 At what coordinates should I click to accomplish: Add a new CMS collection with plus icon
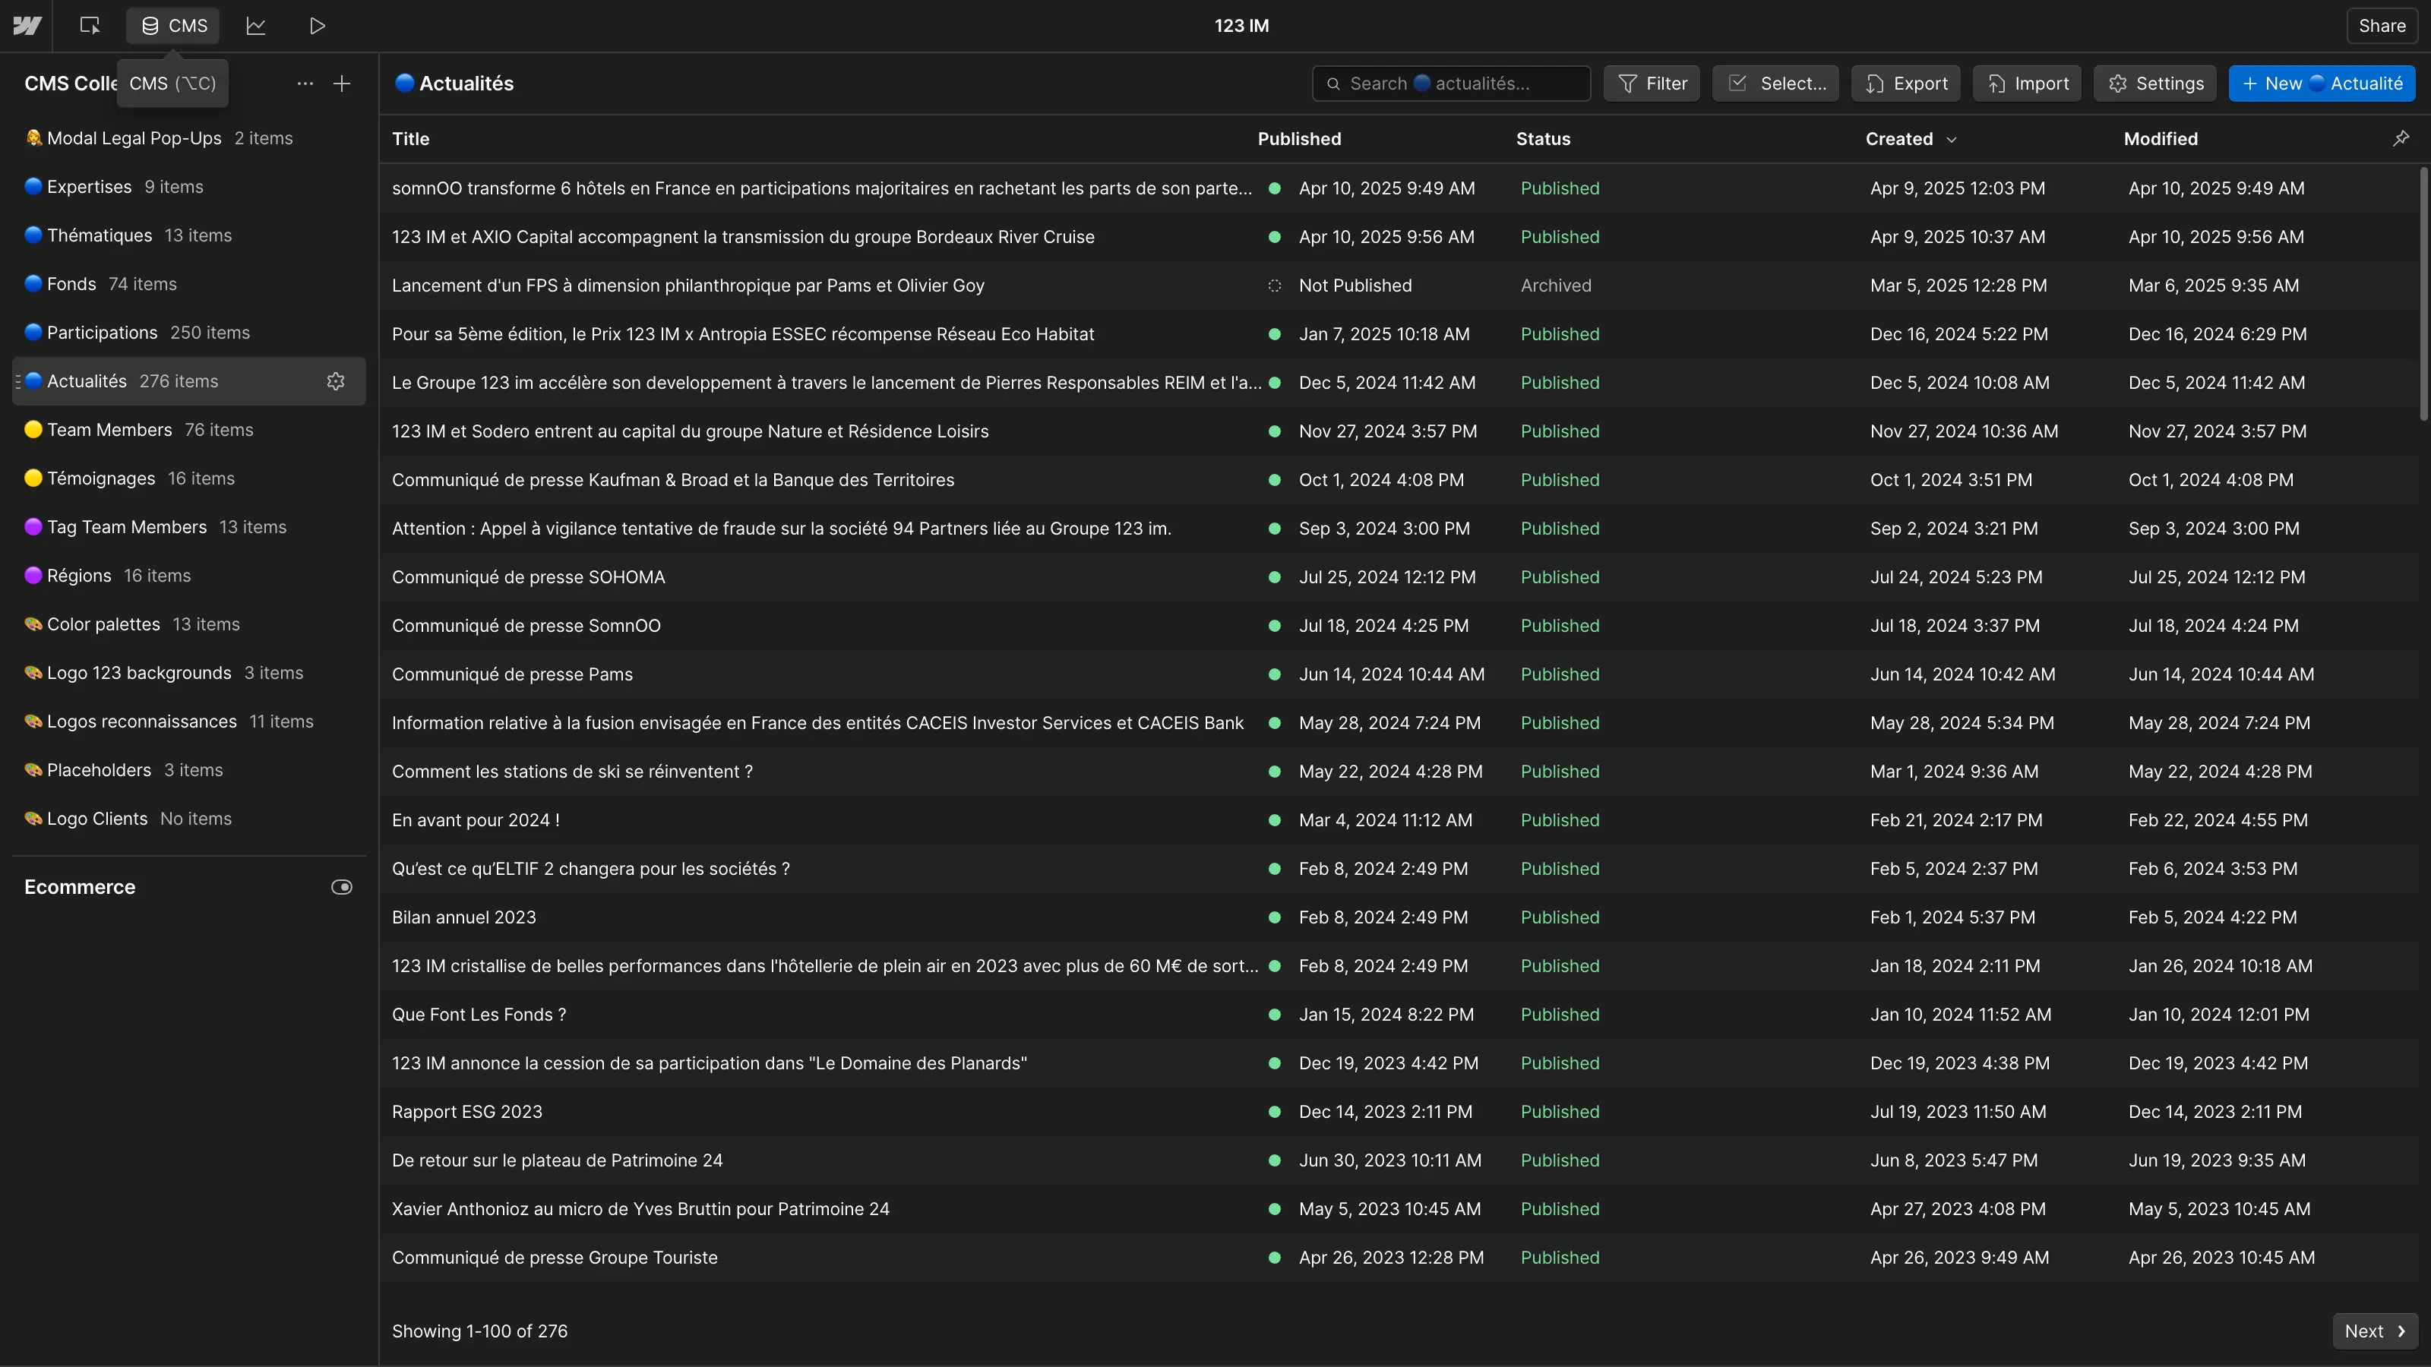tap(342, 83)
